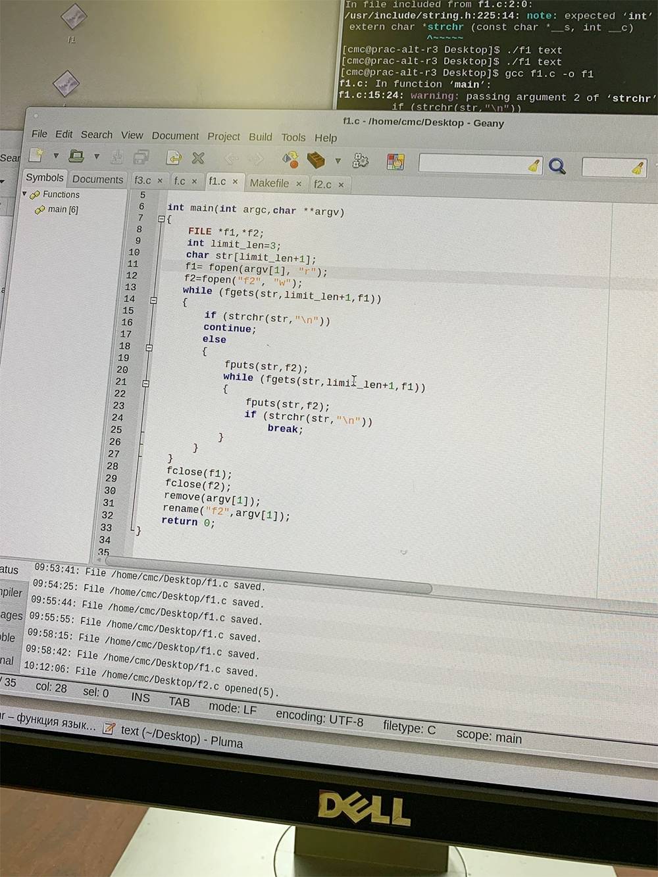Click the magnifier Find icon

point(557,166)
